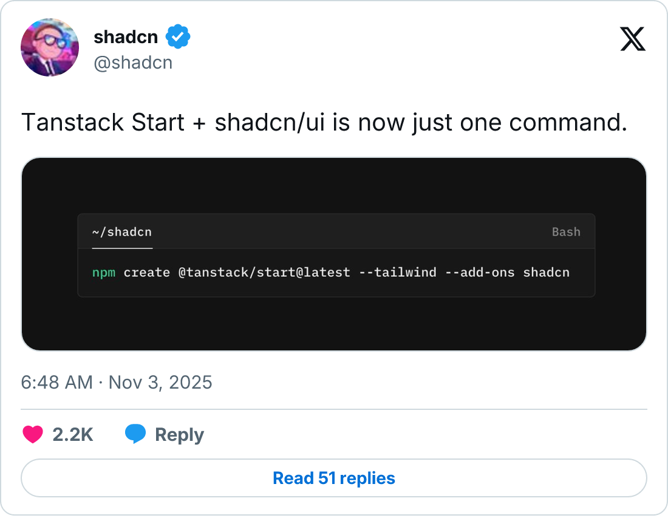The image size is (668, 518).
Task: Click the --add-ons flag in the command
Action: (480, 272)
